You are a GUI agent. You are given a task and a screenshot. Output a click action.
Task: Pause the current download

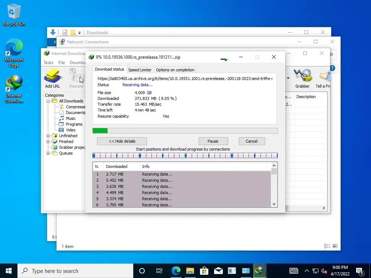213,141
